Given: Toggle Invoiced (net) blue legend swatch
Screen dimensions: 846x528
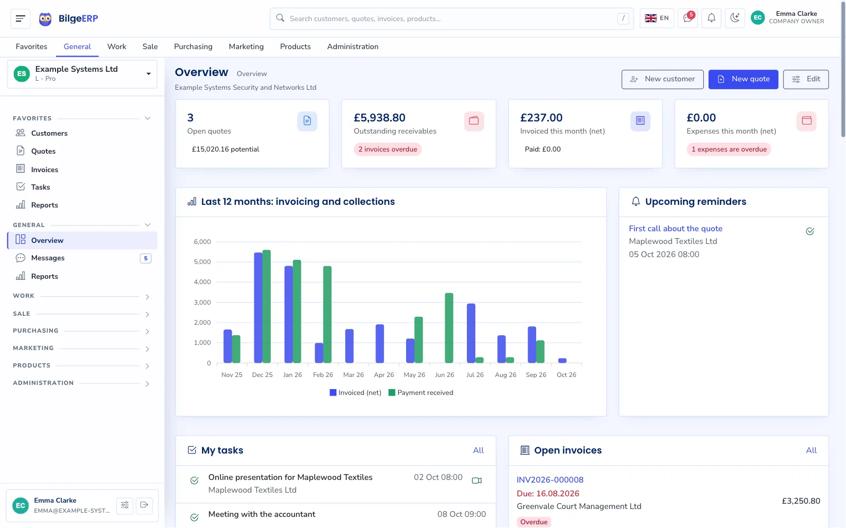Looking at the screenshot, I should click(333, 393).
